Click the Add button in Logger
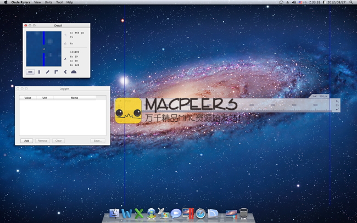The width and height of the screenshot is (357, 223). [26, 141]
